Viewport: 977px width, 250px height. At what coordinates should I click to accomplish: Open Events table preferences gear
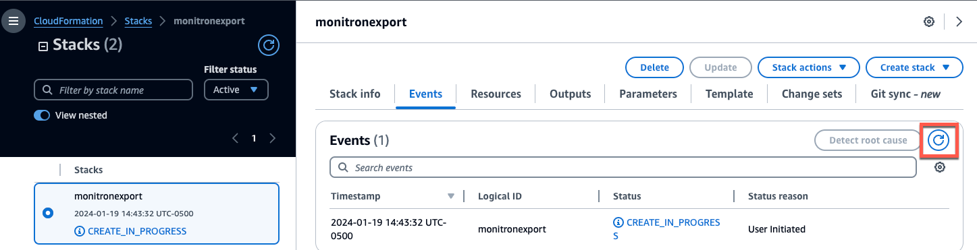[939, 167]
